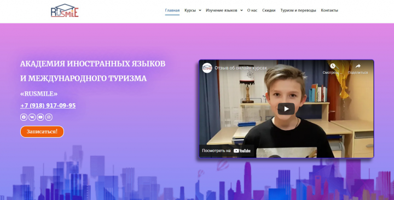Open the VK social icon
This screenshot has width=394, height=200.
coord(32,117)
